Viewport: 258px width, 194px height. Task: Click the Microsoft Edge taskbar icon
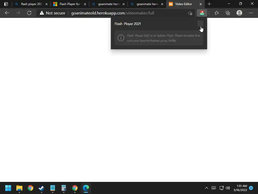[86, 188]
